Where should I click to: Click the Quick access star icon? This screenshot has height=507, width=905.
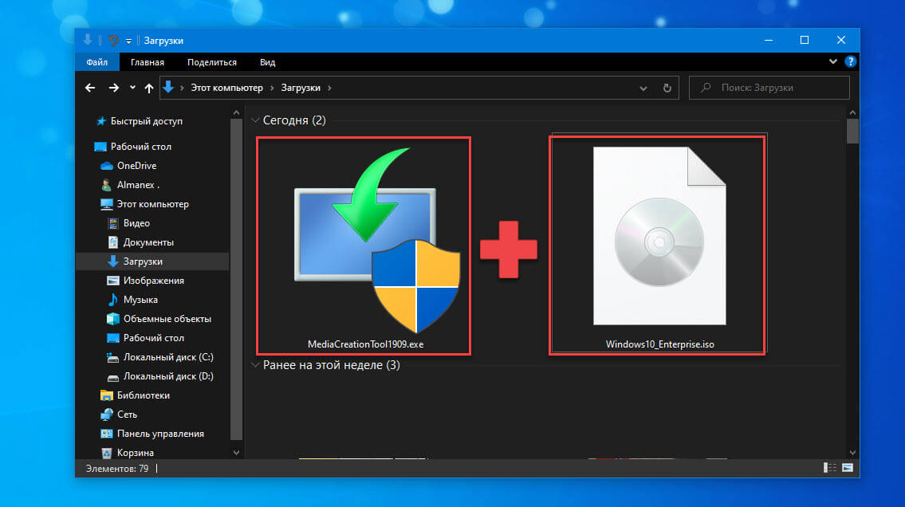coord(101,121)
